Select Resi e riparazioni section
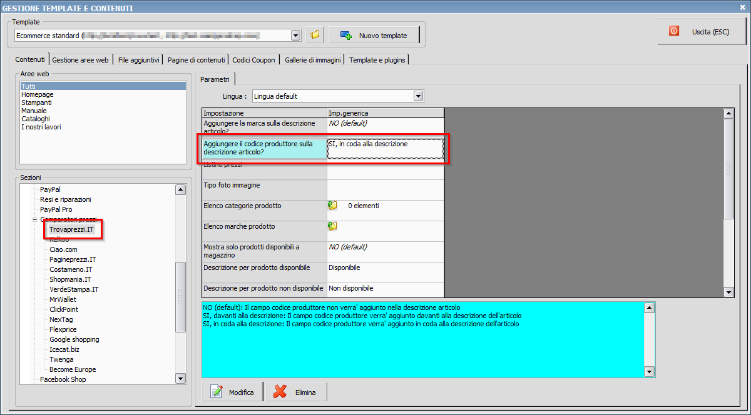Screen dimensions: 751x415 66,199
